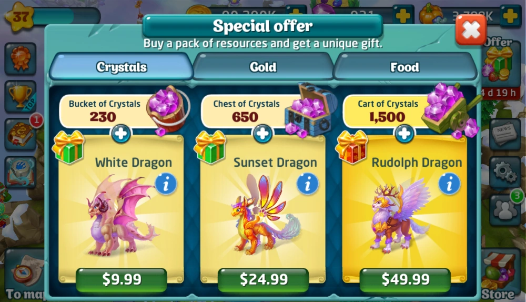Open the News newspaper icon

[504, 134]
